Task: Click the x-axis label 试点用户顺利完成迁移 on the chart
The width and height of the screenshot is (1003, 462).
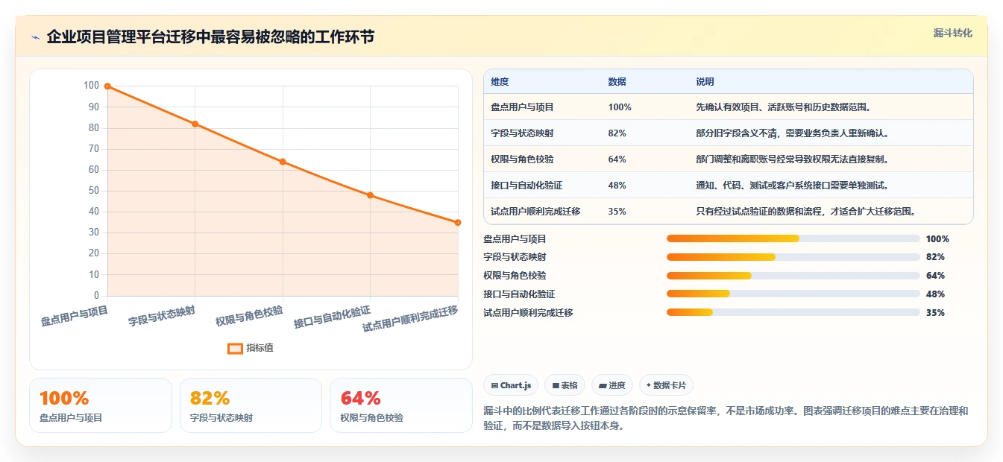Action: pyautogui.click(x=410, y=320)
